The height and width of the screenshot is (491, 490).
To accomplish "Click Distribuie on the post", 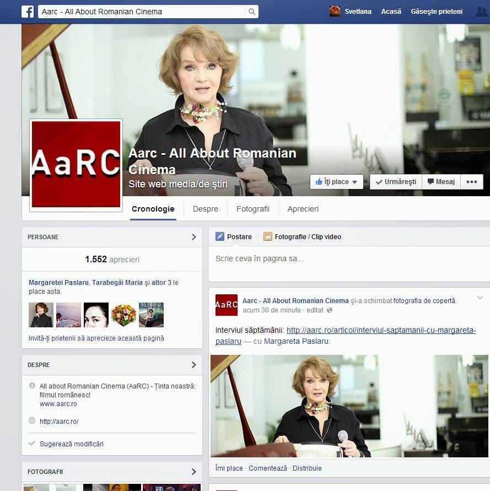I will (307, 468).
